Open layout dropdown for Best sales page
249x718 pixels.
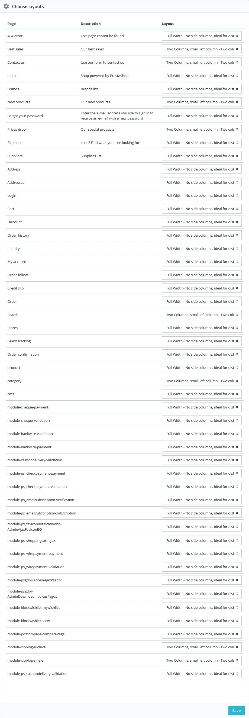[201, 49]
